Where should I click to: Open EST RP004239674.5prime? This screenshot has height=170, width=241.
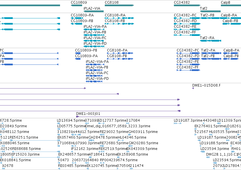(119, 160)
